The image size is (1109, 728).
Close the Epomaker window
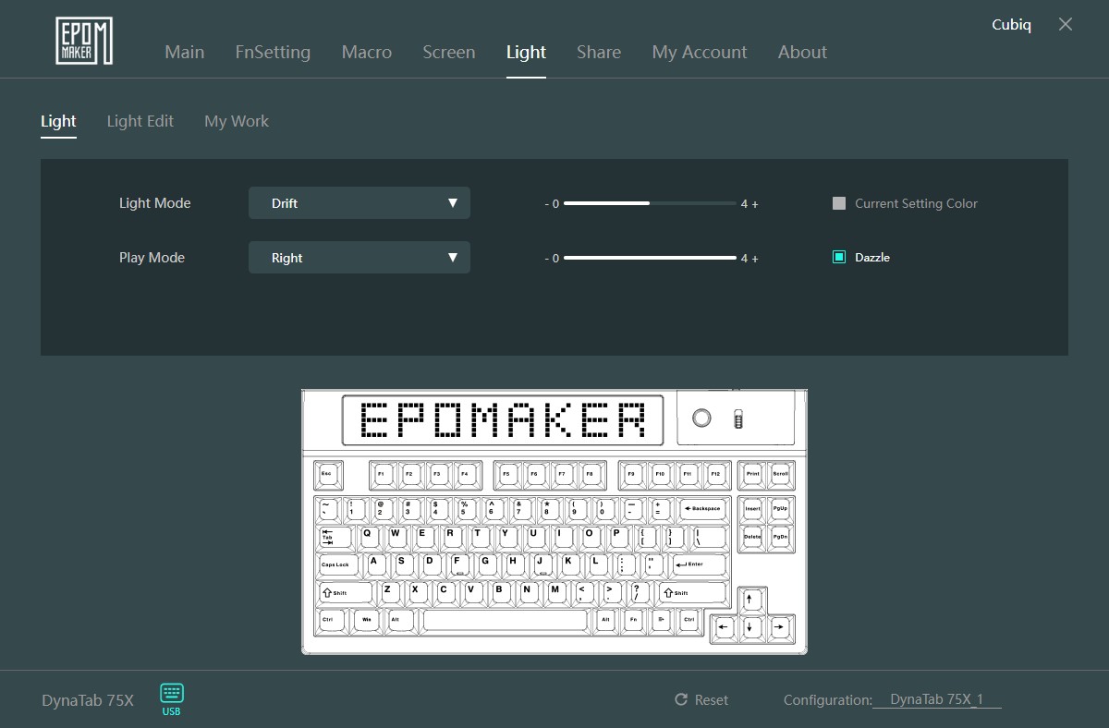pos(1066,25)
